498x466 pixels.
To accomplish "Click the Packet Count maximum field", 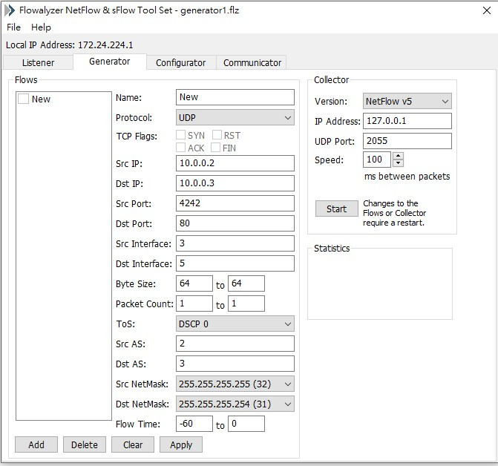I will click(246, 303).
